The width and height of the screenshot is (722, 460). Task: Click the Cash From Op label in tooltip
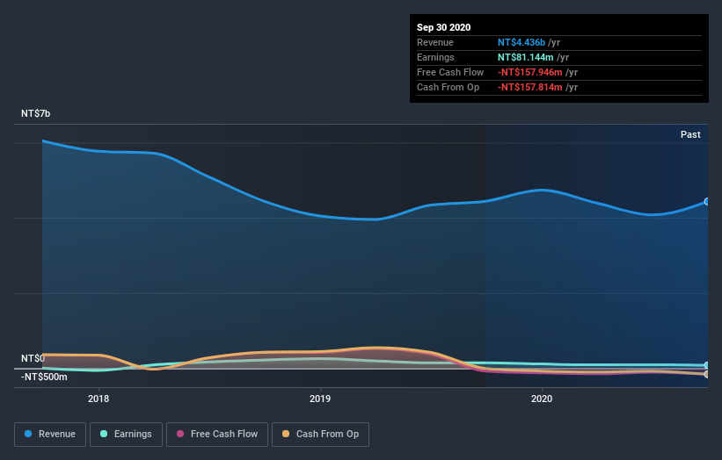pyautogui.click(x=448, y=87)
